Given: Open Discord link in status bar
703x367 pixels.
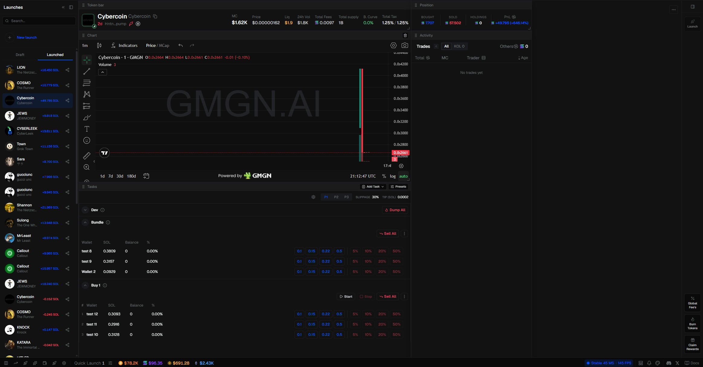Looking at the screenshot, I should pos(669,363).
